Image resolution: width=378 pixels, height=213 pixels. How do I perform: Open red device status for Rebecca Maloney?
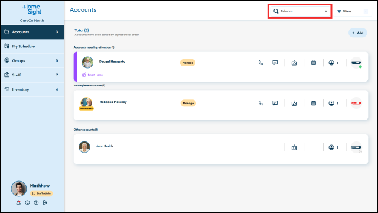[x=356, y=103]
